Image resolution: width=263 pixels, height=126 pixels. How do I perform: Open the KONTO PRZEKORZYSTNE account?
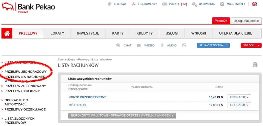point(87,97)
